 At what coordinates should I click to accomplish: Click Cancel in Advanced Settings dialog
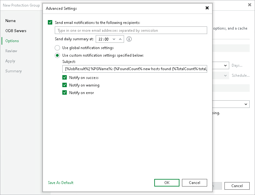(x=195, y=183)
